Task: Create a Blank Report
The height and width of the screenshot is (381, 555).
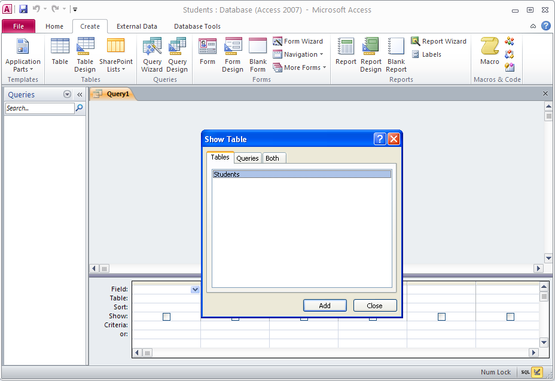Action: (x=396, y=55)
